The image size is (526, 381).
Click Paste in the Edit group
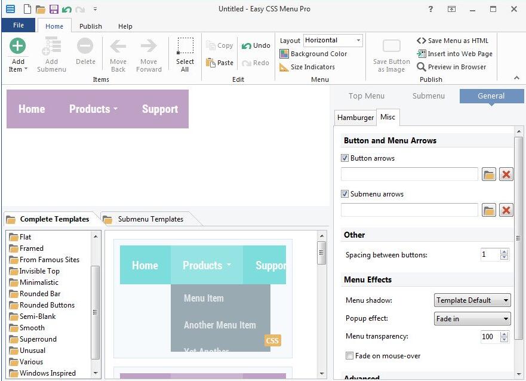click(x=219, y=63)
